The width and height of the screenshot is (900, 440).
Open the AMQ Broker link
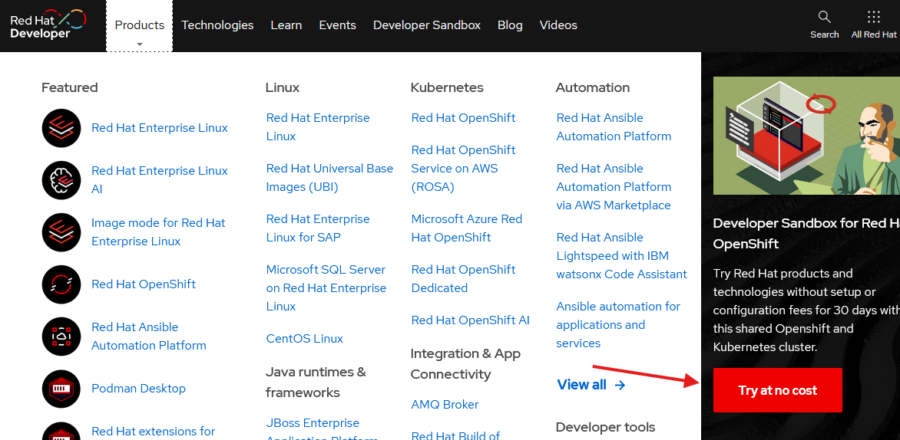click(445, 405)
